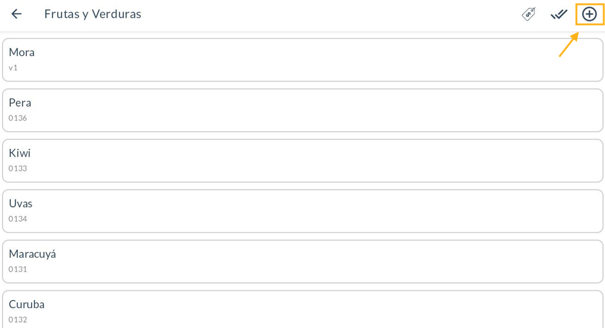This screenshot has height=328, width=605.
Task: Open the Kiwi product entry
Action: [302, 160]
